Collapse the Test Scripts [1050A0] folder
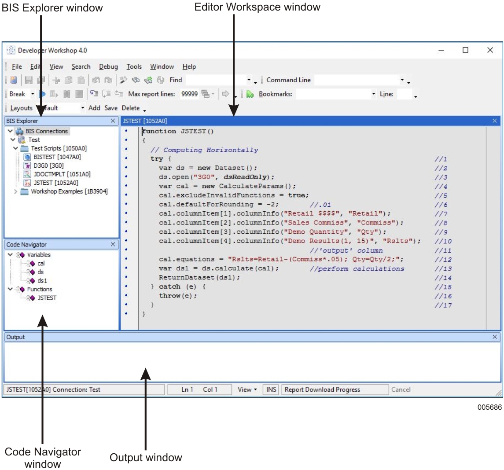 click(15, 148)
